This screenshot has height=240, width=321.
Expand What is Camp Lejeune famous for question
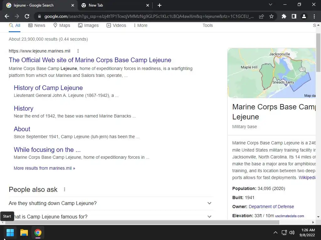[111, 217]
